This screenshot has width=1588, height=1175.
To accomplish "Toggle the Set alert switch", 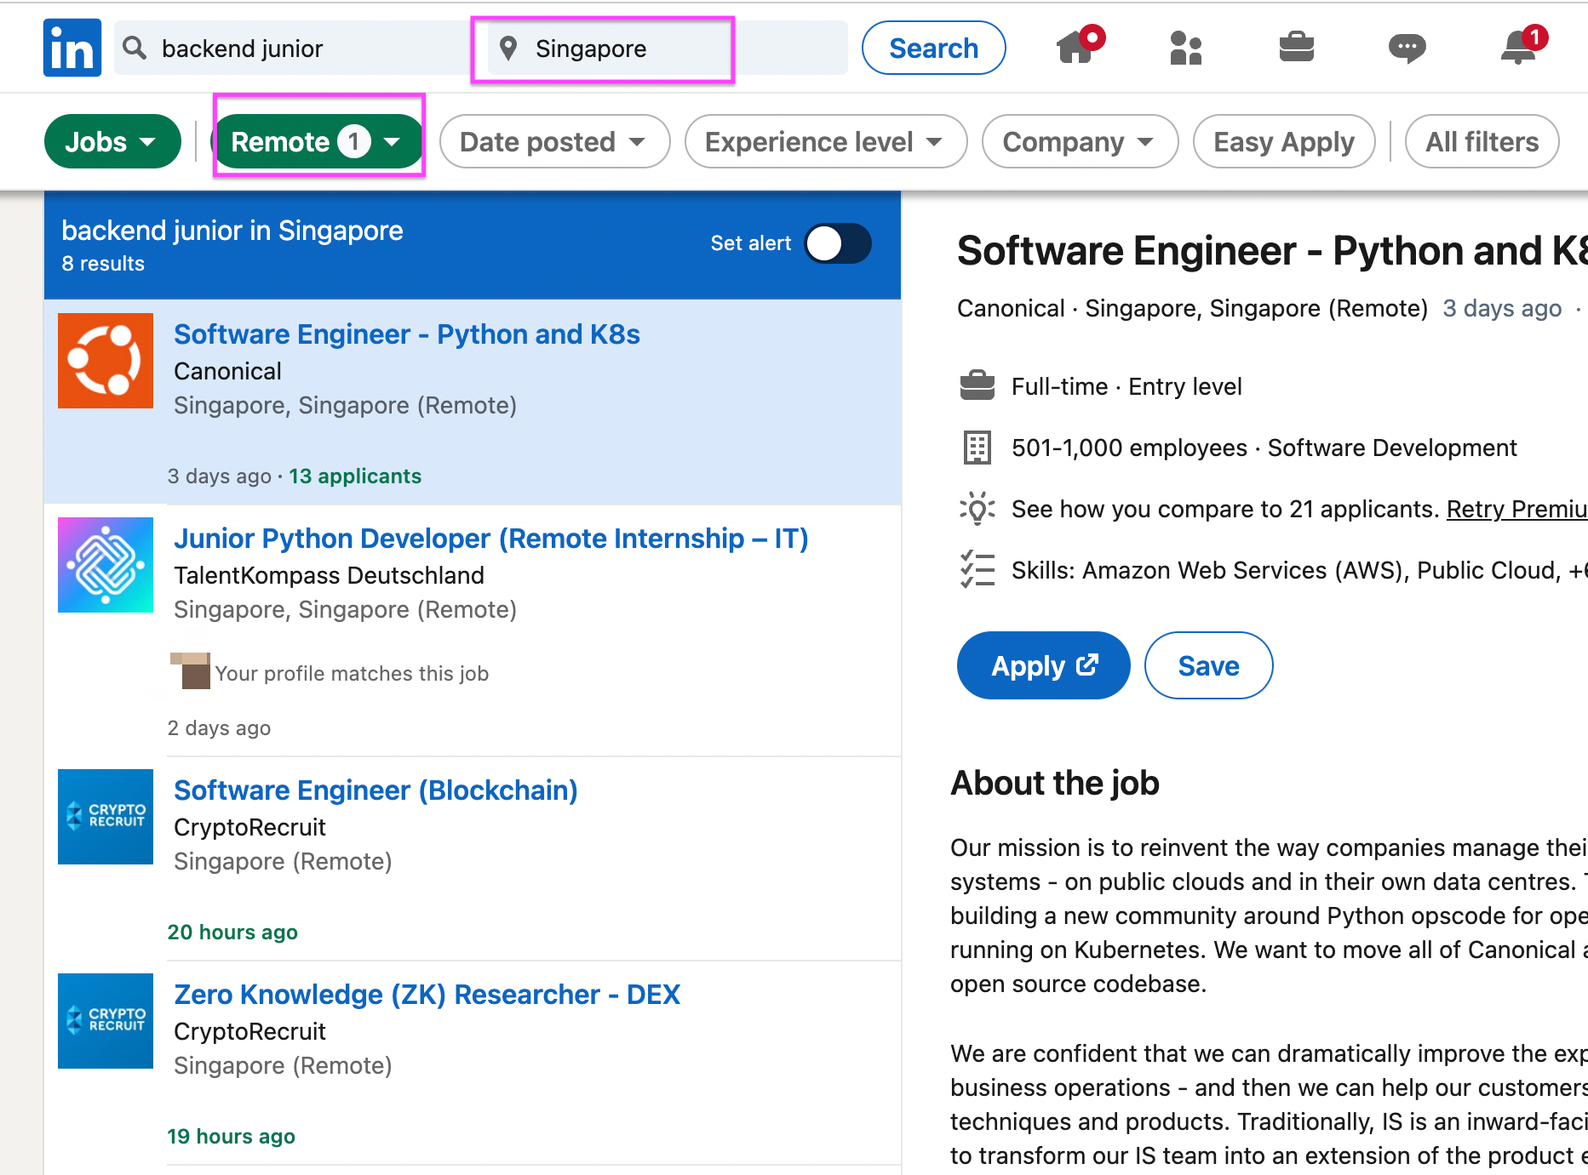I will (838, 244).
